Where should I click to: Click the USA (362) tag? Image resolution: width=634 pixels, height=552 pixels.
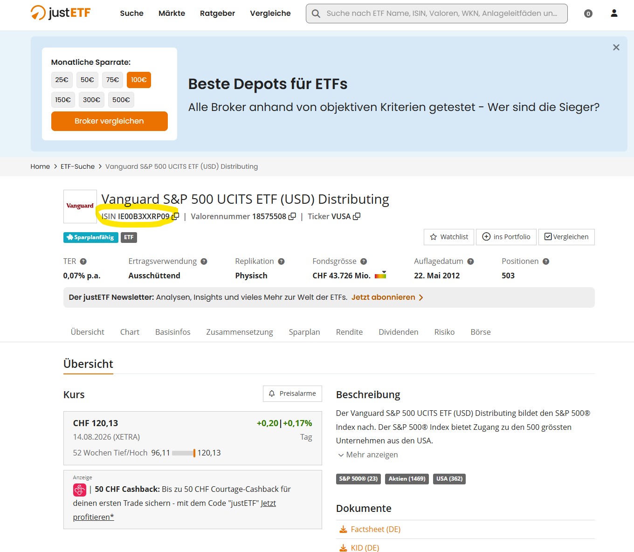pos(449,479)
